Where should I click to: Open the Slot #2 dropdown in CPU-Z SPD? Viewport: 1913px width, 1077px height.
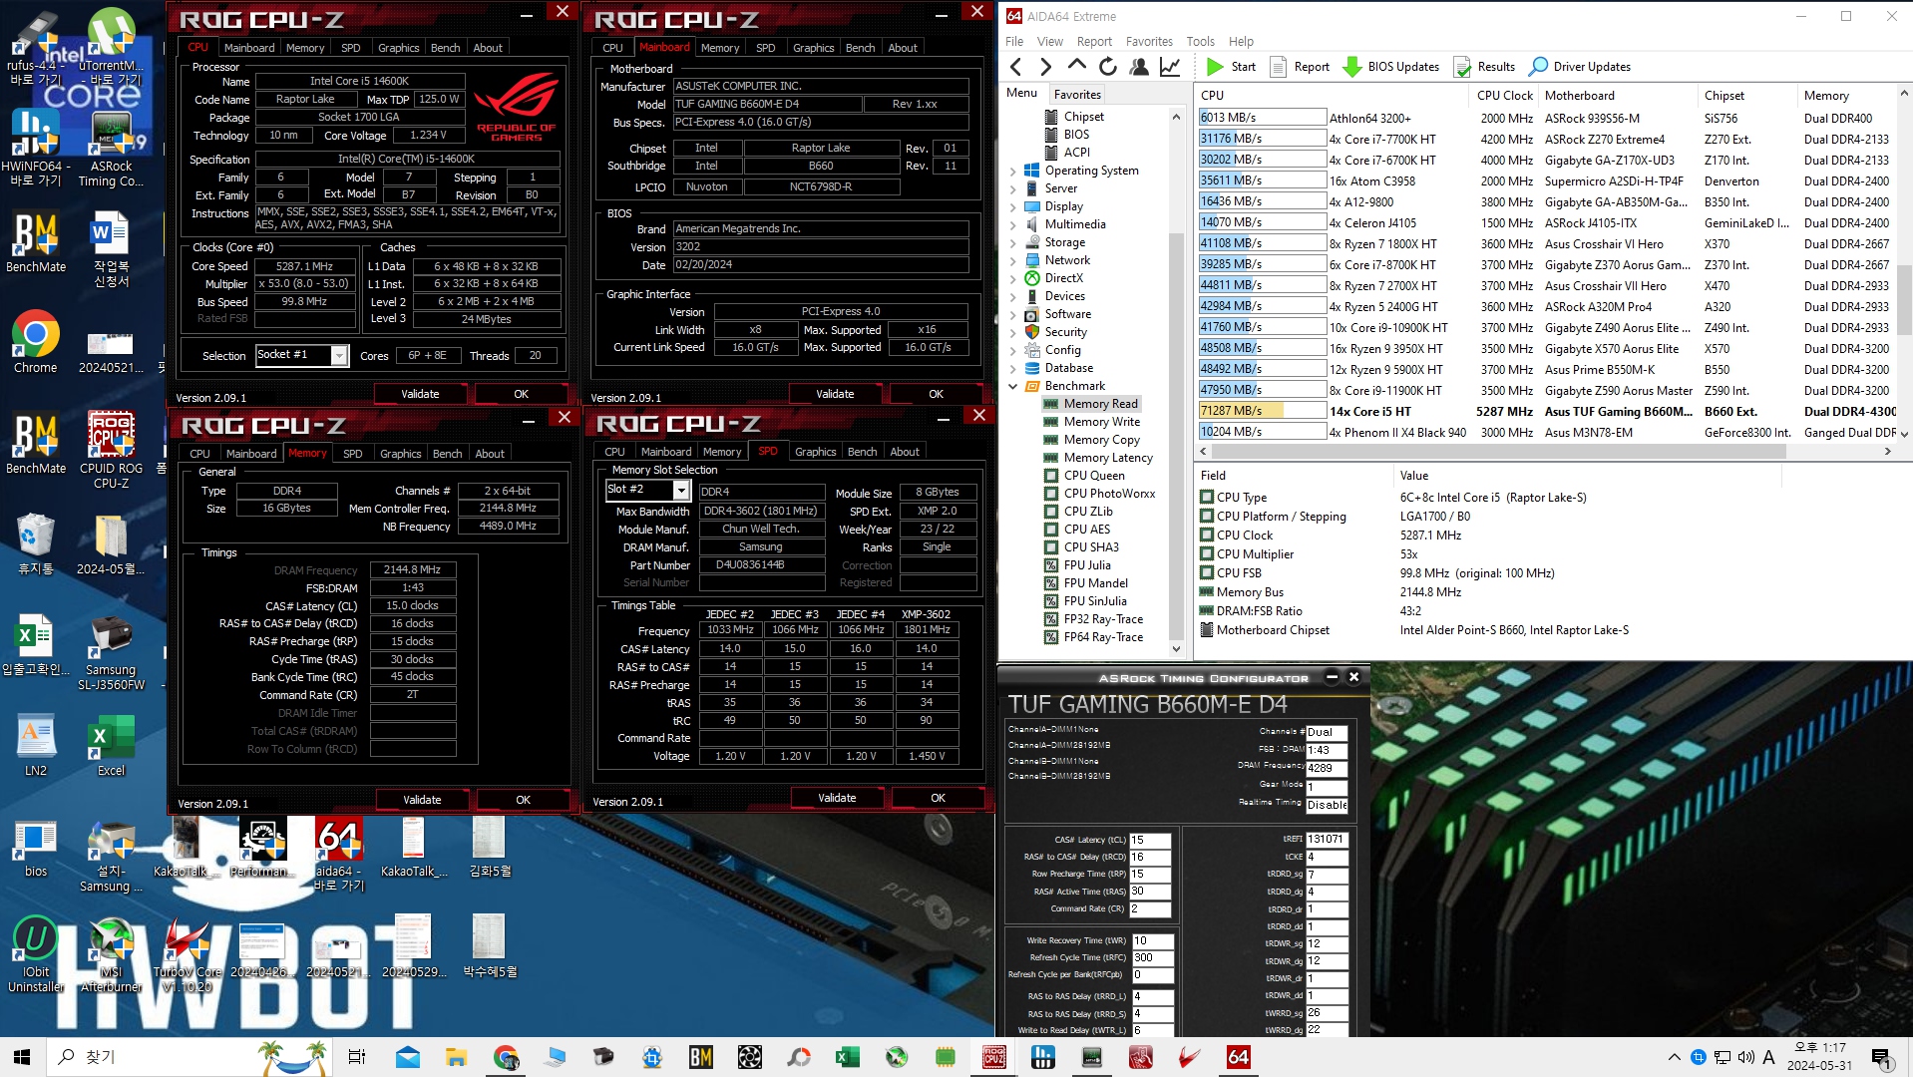click(681, 490)
